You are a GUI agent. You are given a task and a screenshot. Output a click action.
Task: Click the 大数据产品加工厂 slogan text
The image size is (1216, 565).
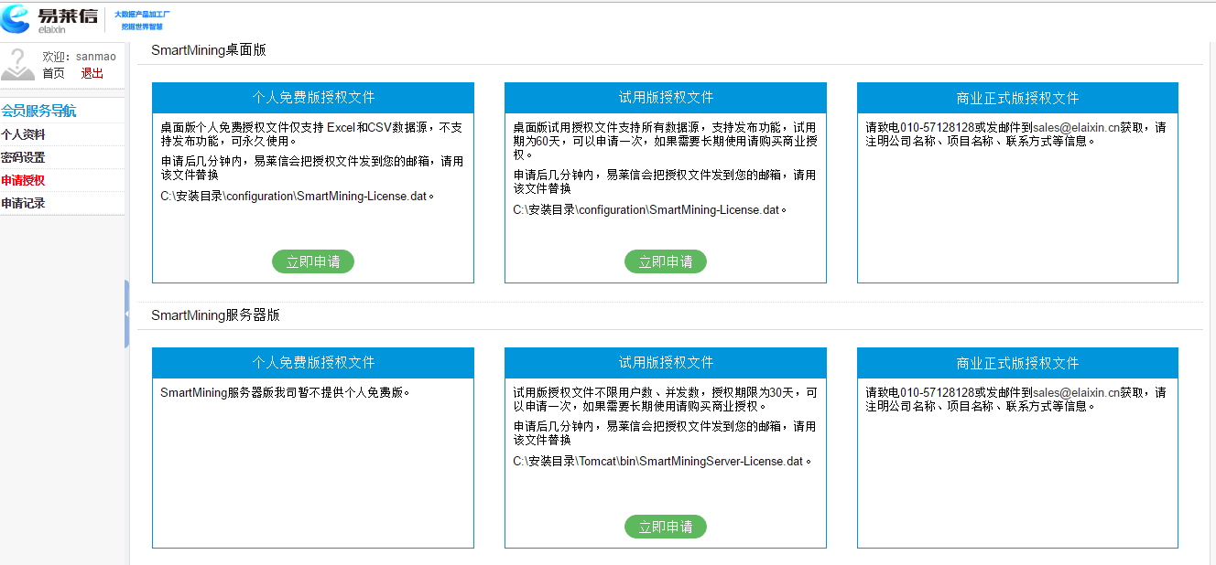[142, 15]
